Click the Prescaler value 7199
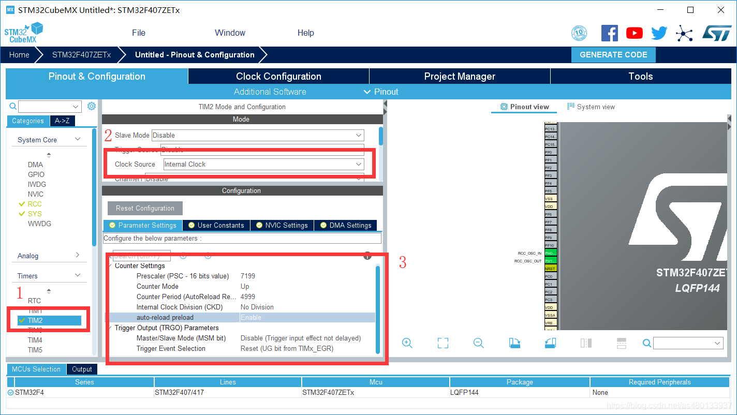This screenshot has width=737, height=415. pyautogui.click(x=248, y=276)
